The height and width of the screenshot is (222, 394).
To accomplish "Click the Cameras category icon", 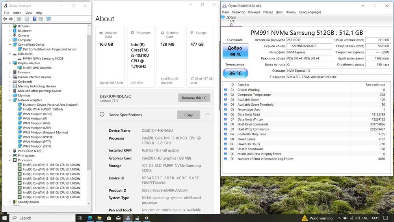I will 15,35.
